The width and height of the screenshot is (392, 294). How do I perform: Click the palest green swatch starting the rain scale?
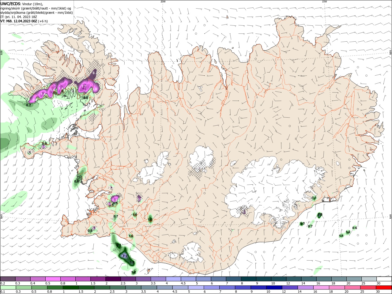click(8, 288)
